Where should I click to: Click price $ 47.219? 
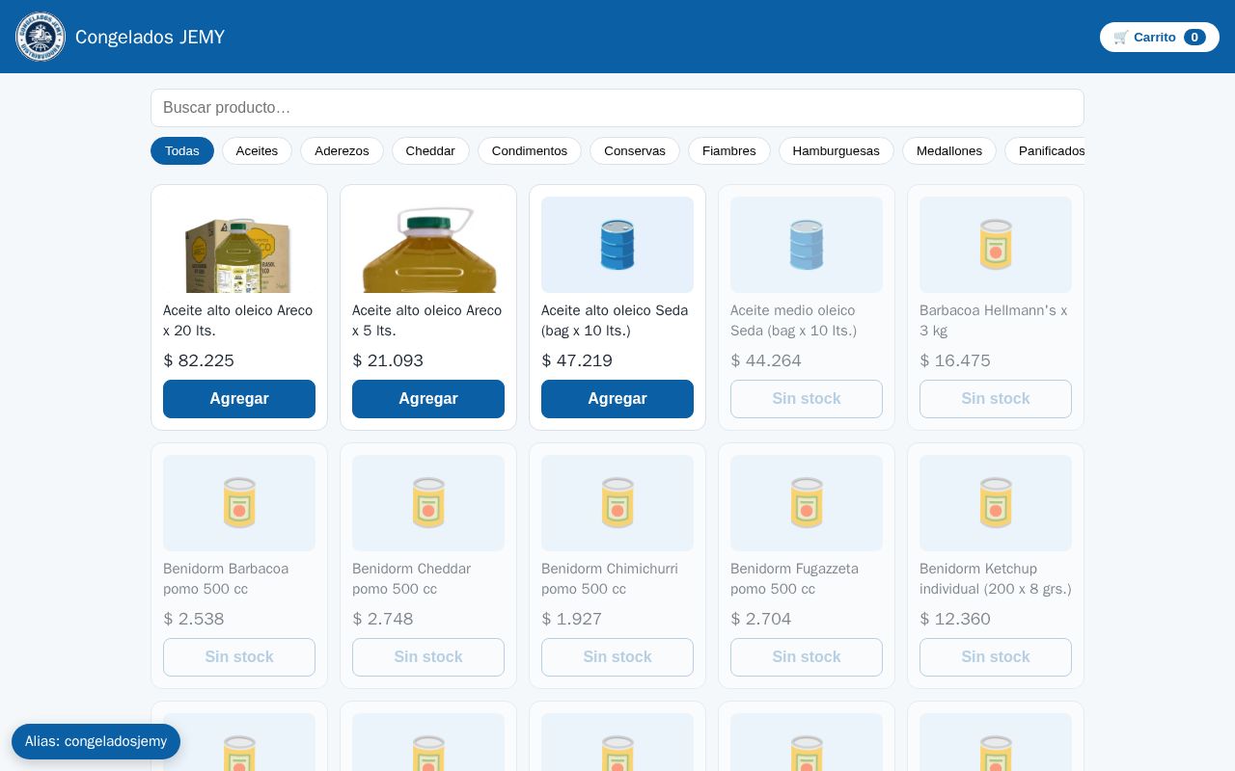coord(577,360)
